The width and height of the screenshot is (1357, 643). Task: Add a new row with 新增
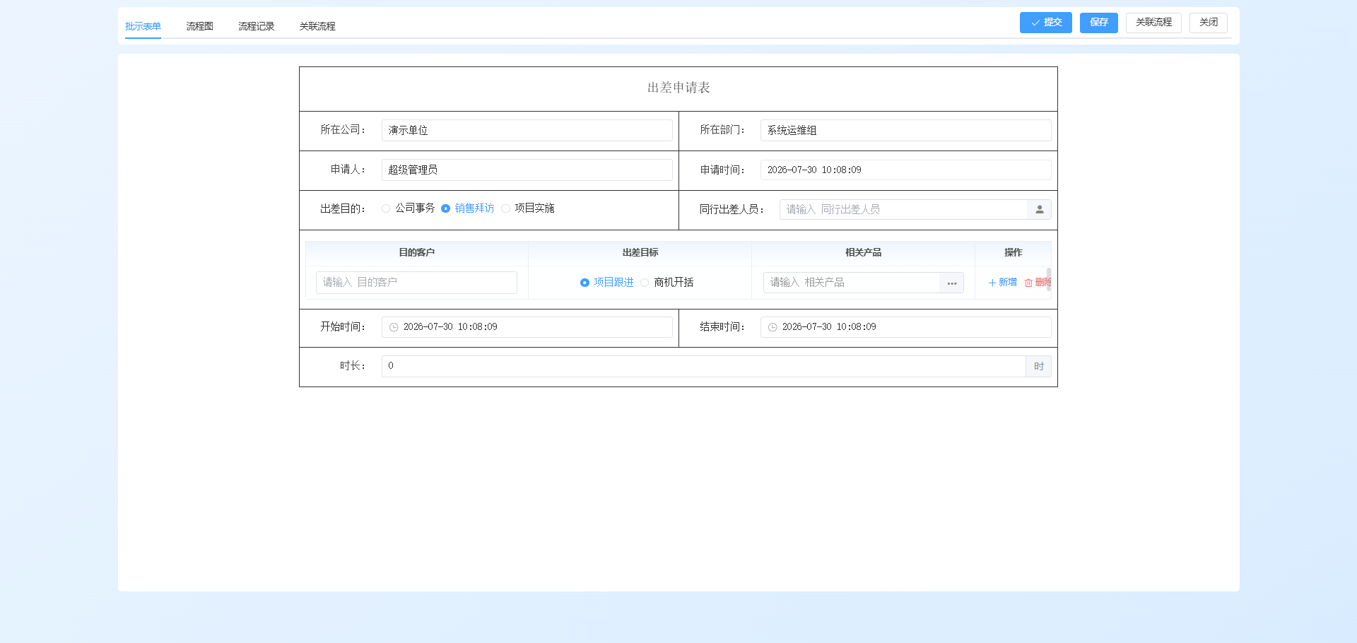pyautogui.click(x=1003, y=283)
